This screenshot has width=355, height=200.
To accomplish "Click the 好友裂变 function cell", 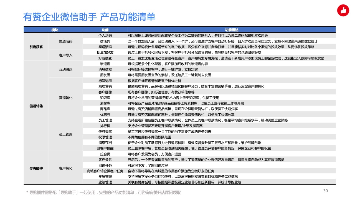I will pyautogui.click(x=105, y=58).
